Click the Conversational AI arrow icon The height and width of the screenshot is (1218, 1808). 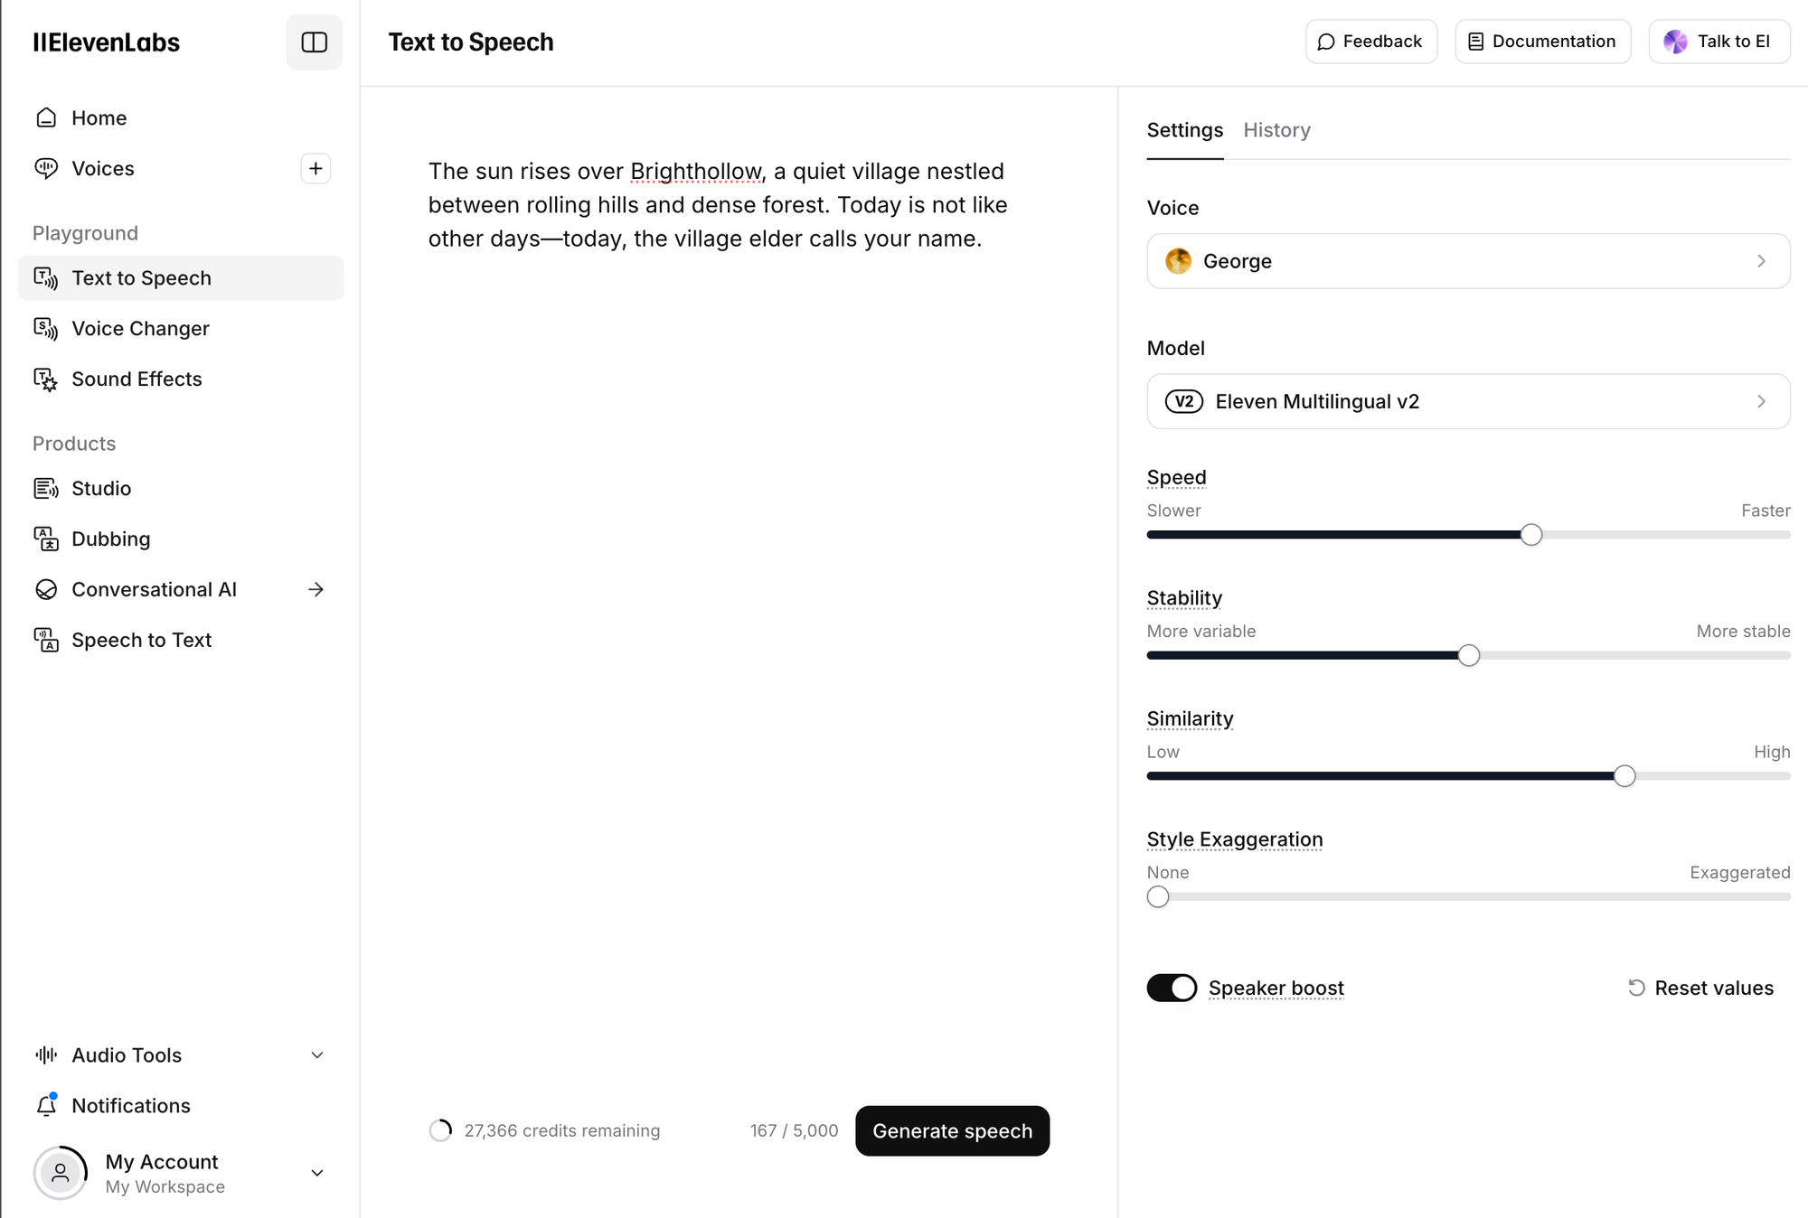[315, 589]
